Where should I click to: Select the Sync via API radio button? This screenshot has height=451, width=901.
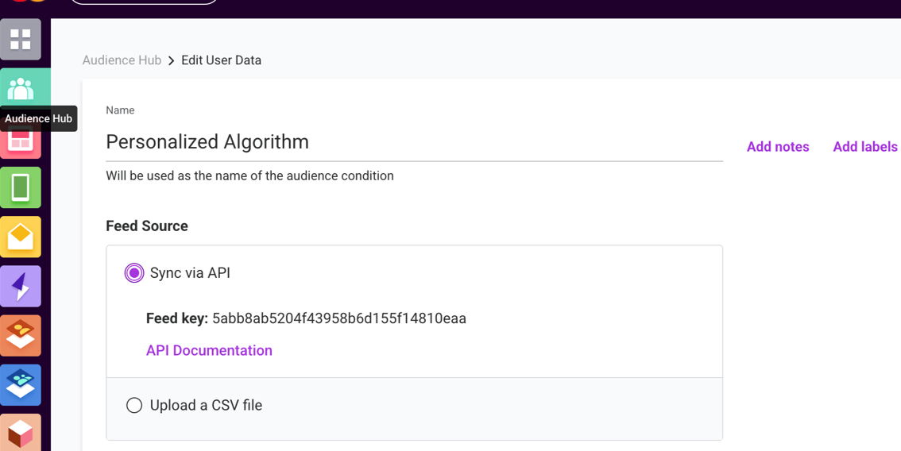(x=134, y=273)
